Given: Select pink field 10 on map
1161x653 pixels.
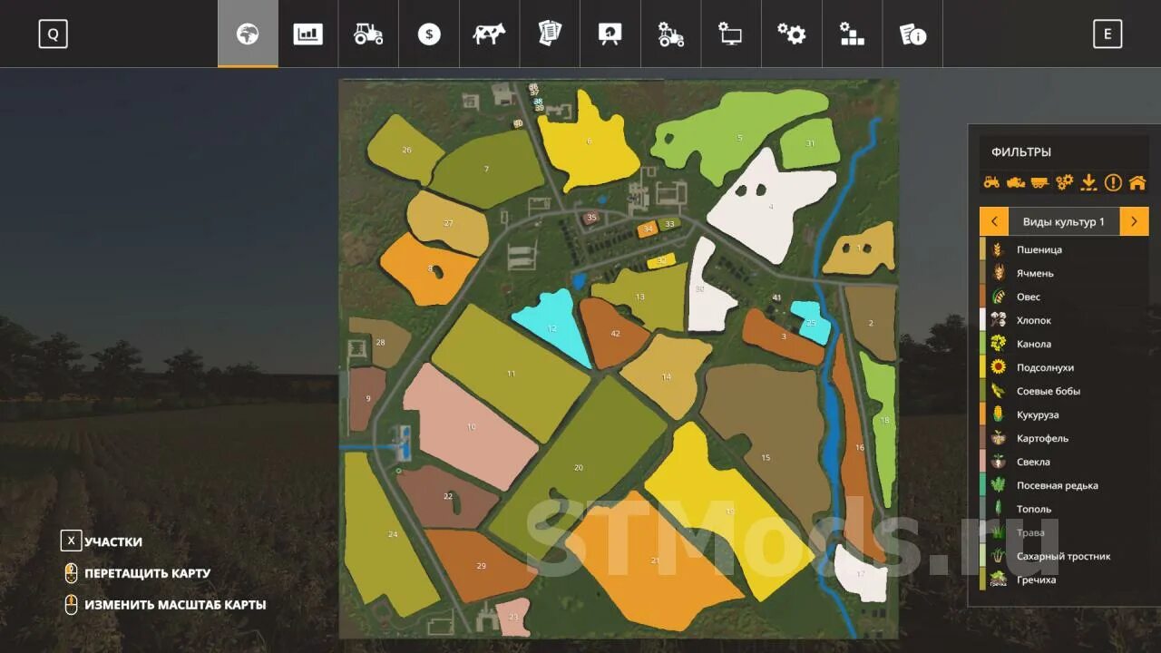Looking at the screenshot, I should 472,426.
